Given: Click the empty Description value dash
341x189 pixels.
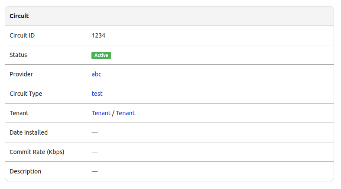Looking at the screenshot, I should (x=94, y=171).
